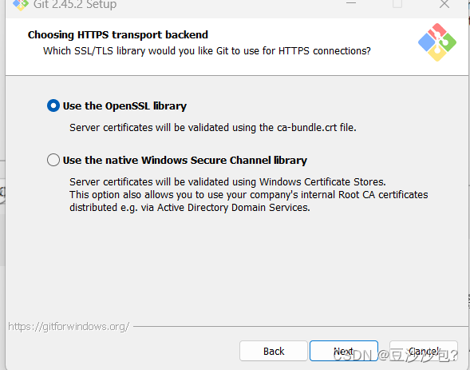Cancel the Git setup wizard
The width and height of the screenshot is (470, 370).
click(424, 351)
